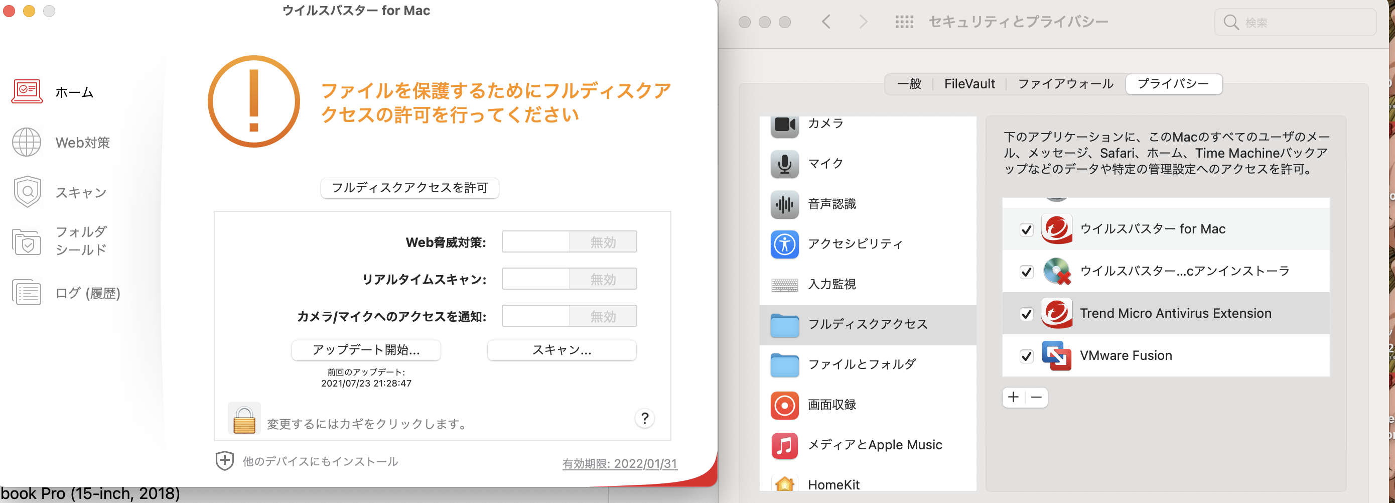Open スキャン shield icon in sidebar
The width and height of the screenshot is (1395, 503).
point(28,192)
